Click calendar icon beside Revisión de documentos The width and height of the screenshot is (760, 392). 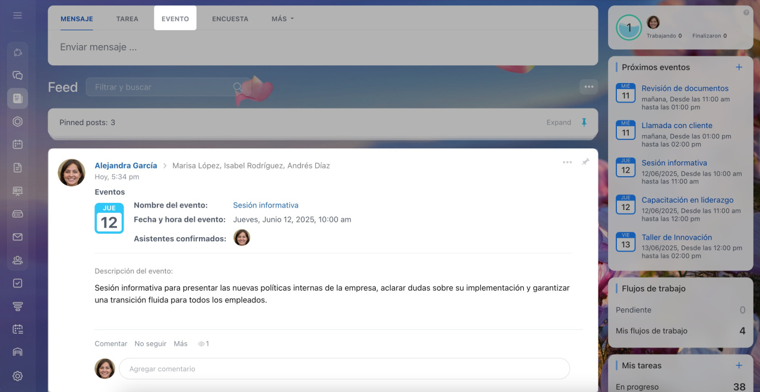point(626,93)
